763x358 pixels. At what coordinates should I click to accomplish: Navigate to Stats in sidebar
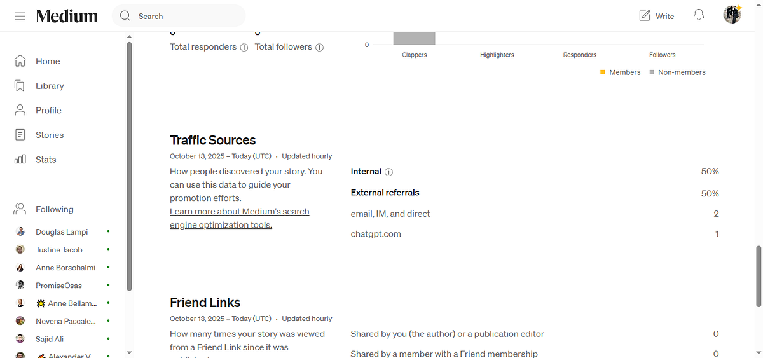pyautogui.click(x=46, y=160)
